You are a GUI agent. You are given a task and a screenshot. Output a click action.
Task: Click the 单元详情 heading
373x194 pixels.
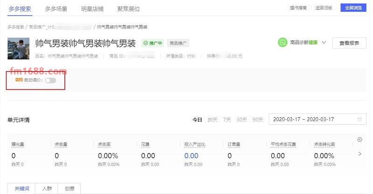click(18, 120)
